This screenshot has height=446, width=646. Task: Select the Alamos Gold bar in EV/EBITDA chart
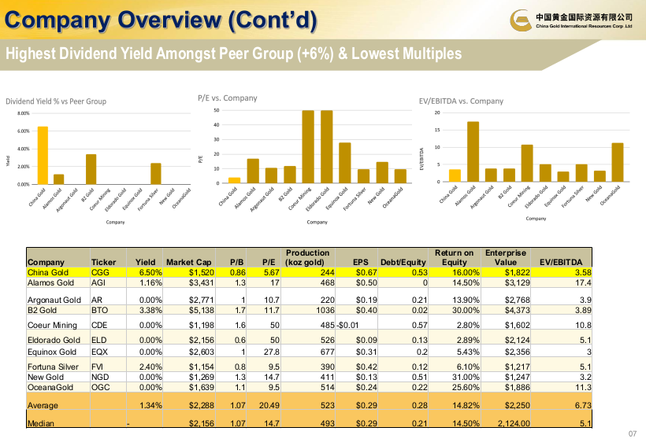coord(473,151)
